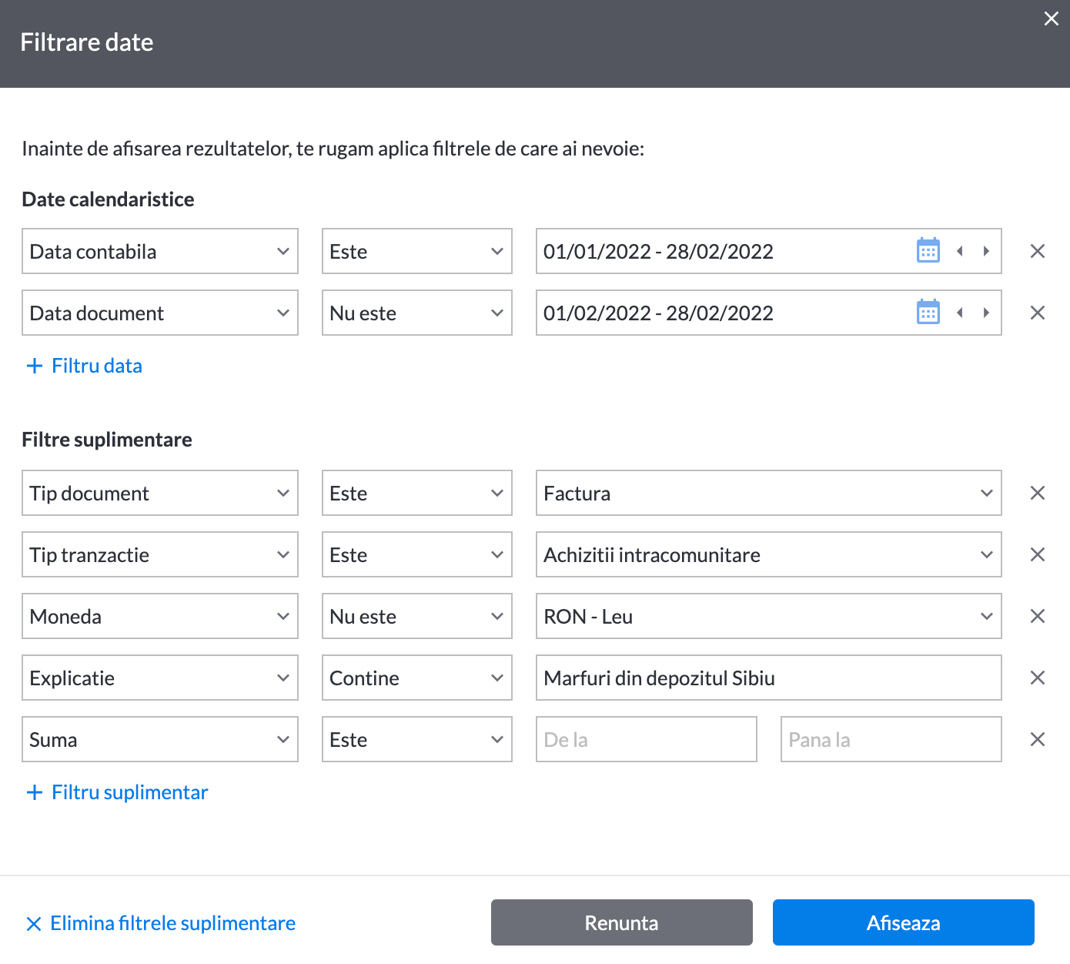This screenshot has width=1070, height=964.
Task: Open the Contine operator dropdown
Action: (x=417, y=678)
